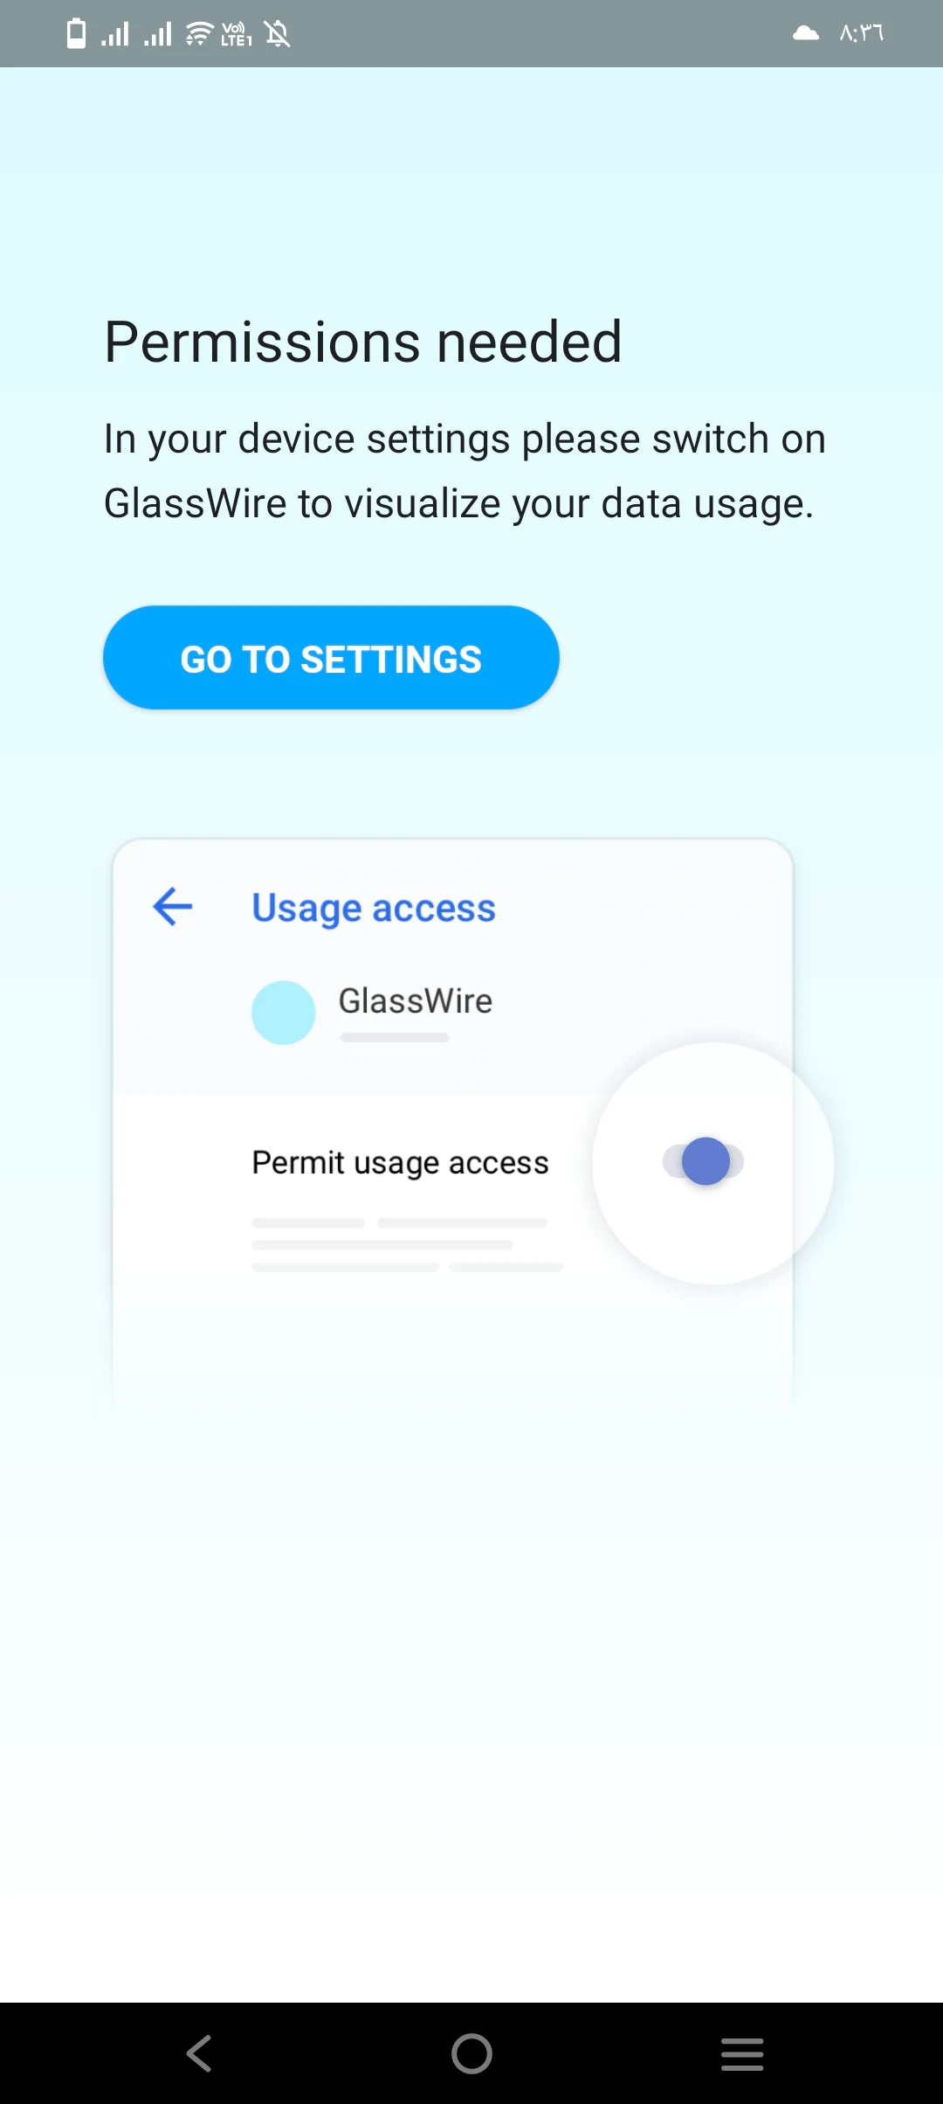Click the Permit usage access label
Viewport: 943px width, 2104px height.
point(400,1163)
